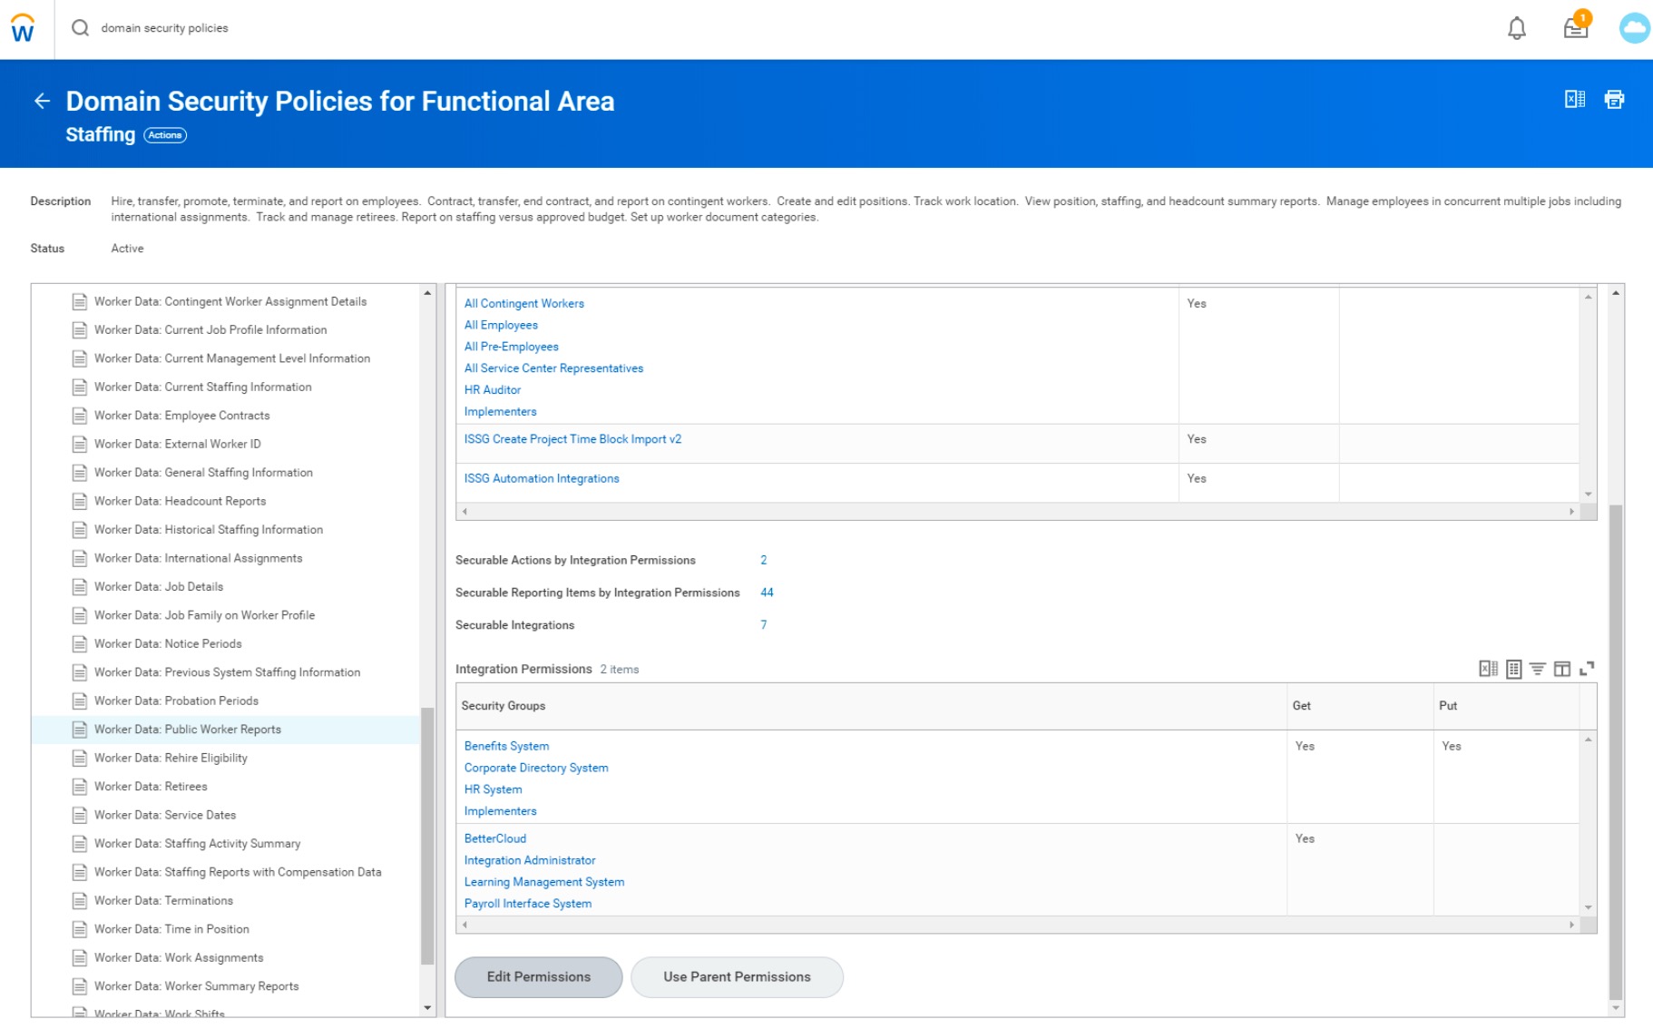Open the filter for Integration Permissions
The image size is (1653, 1029).
tap(1537, 669)
